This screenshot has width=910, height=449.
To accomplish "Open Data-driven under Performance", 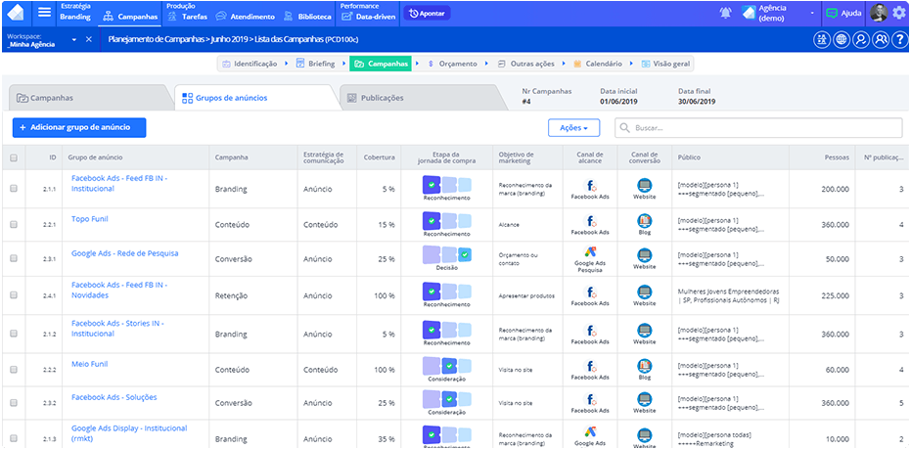I will [369, 17].
